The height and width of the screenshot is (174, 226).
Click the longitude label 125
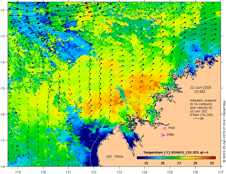pyautogui.click(x=170, y=172)
